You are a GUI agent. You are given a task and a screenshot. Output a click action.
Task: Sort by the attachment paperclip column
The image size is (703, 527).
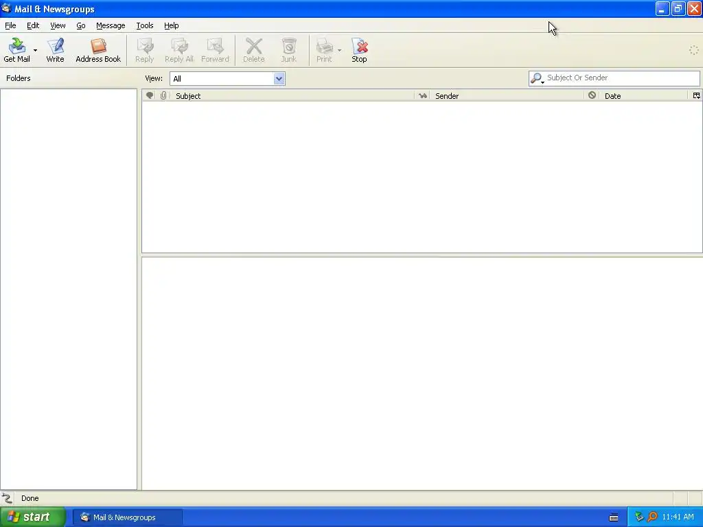click(x=163, y=95)
